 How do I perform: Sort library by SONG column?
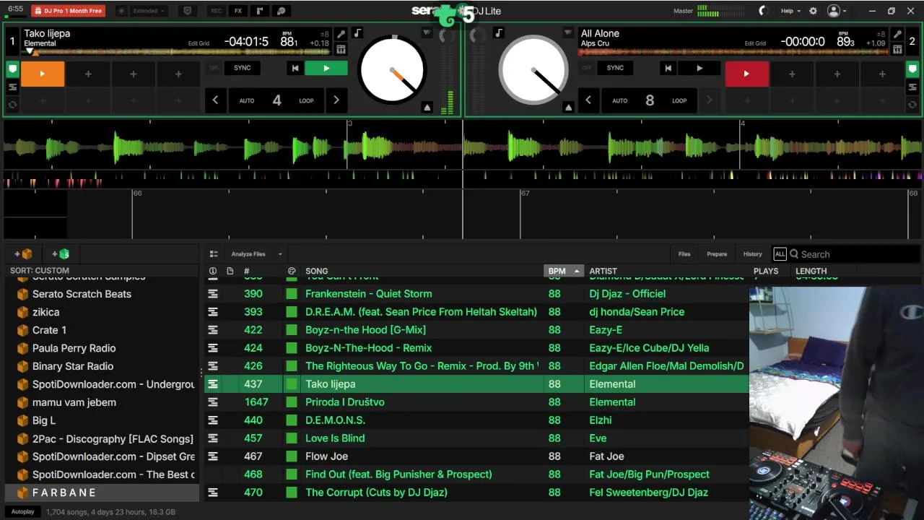pyautogui.click(x=316, y=271)
